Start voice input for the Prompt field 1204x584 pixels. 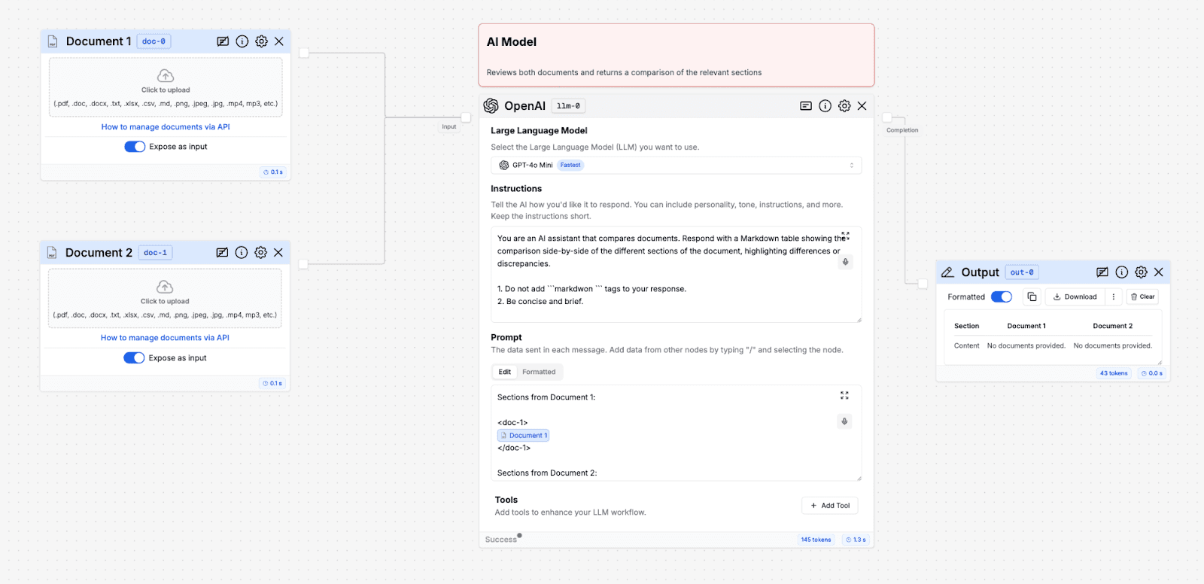pos(844,421)
